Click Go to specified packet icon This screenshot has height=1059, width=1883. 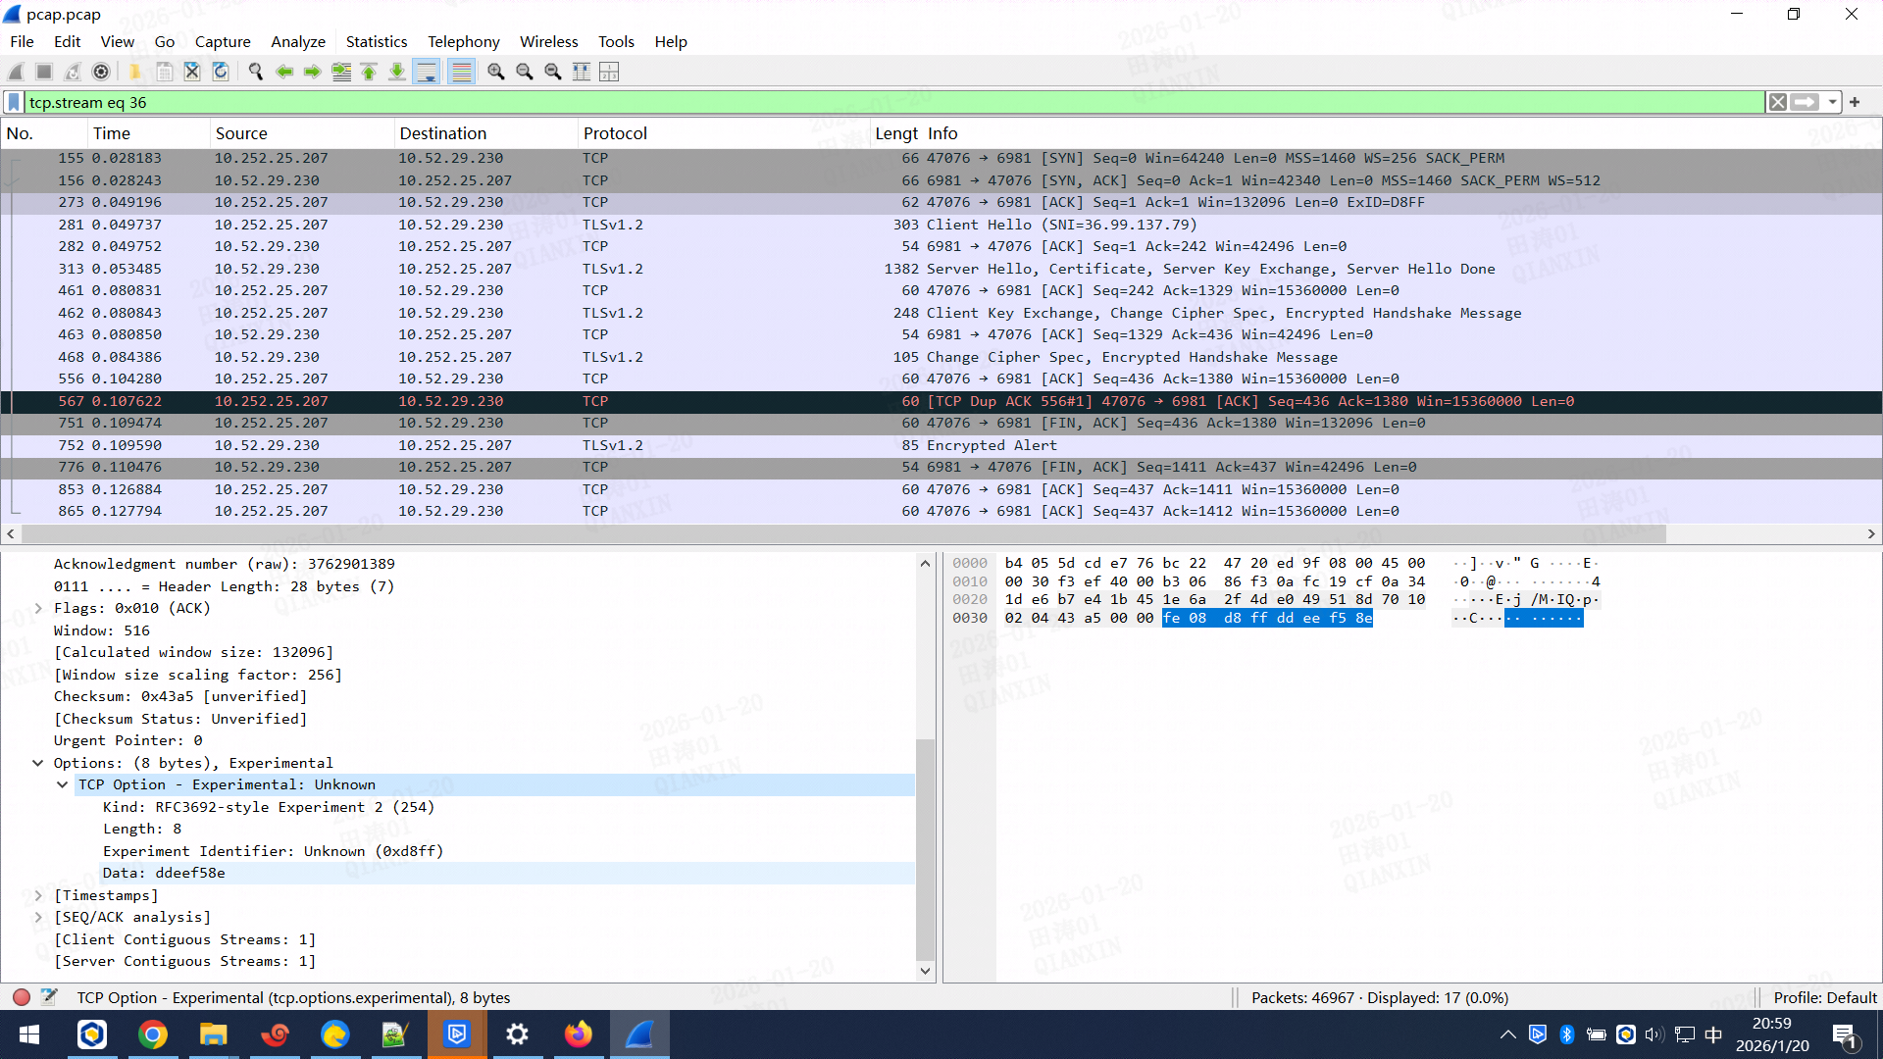(x=341, y=72)
